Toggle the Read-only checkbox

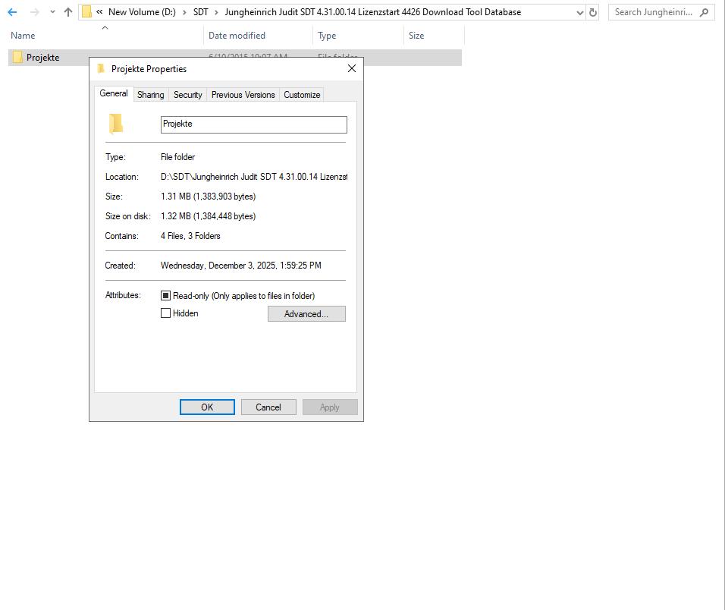(165, 296)
